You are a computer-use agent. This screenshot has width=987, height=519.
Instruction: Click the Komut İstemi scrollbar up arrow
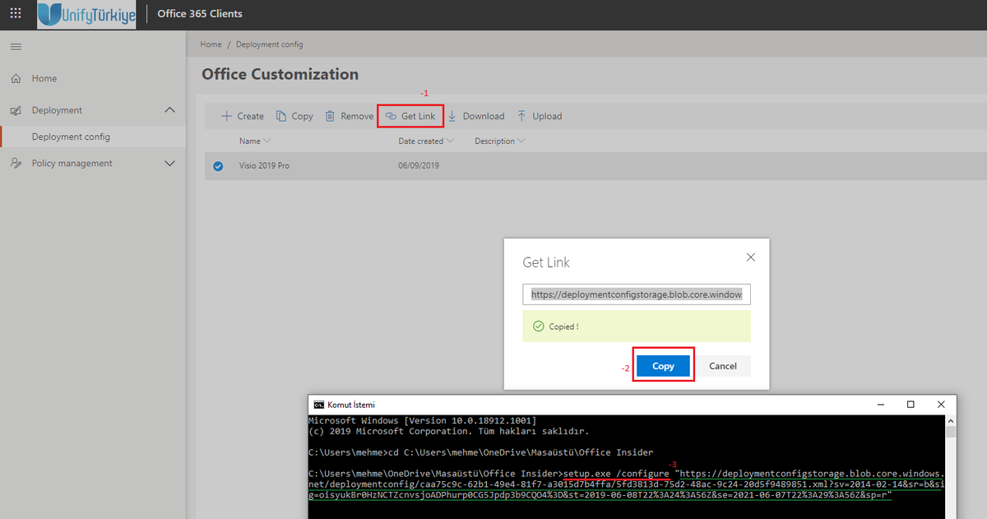click(x=951, y=419)
